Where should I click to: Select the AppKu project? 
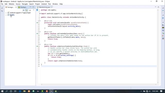point(12,15)
